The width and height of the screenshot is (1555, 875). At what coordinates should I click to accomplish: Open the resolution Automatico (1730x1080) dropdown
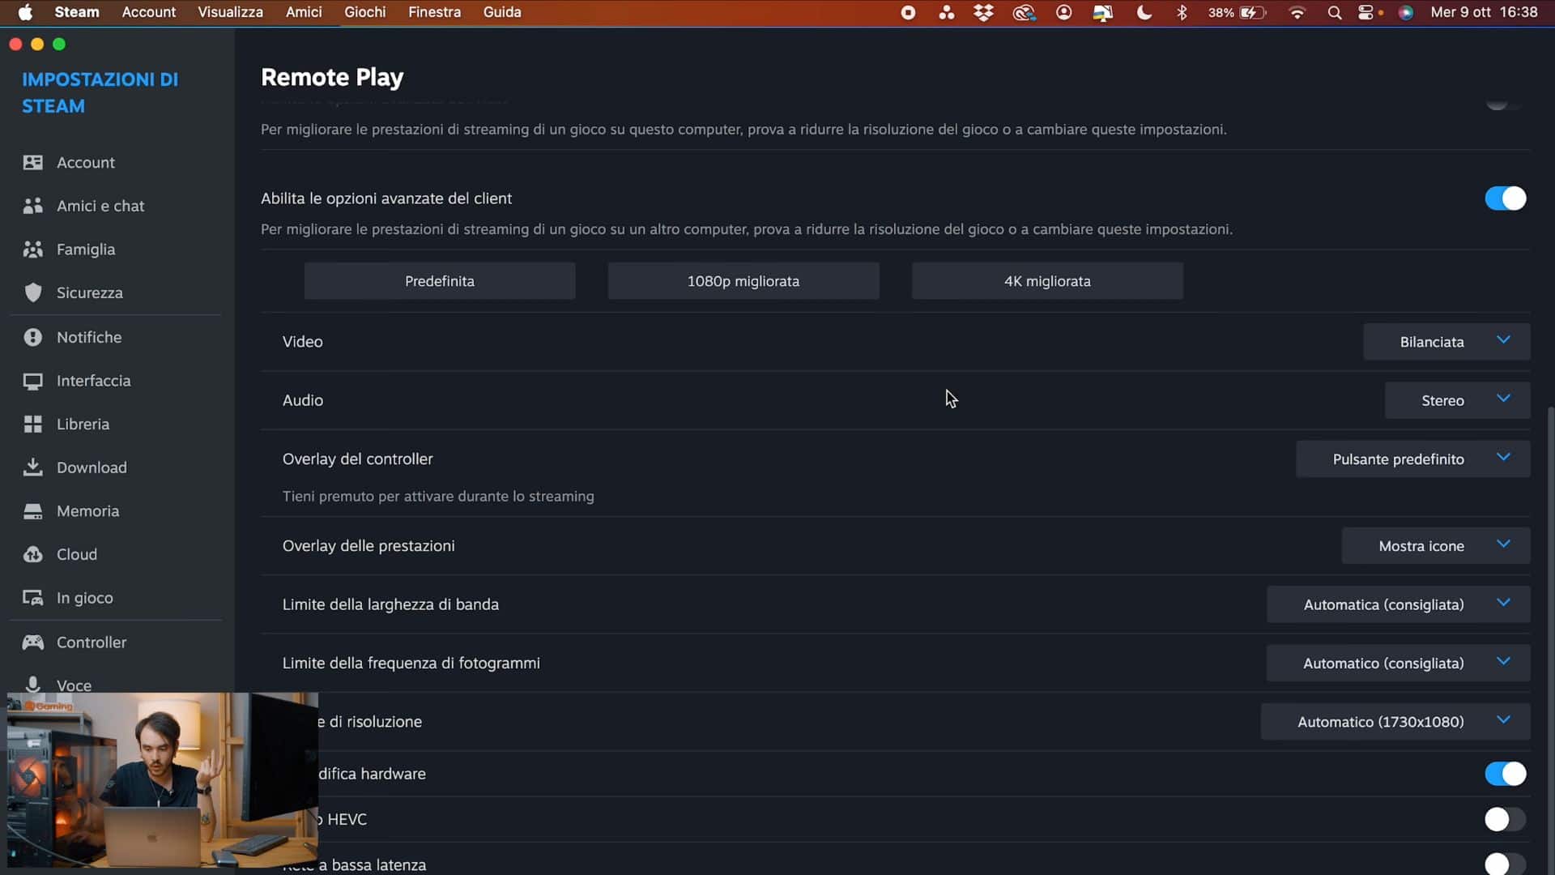coord(1395,721)
